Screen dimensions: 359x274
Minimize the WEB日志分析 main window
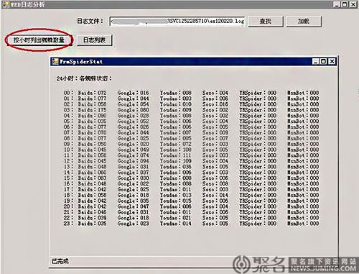click(x=337, y=4)
